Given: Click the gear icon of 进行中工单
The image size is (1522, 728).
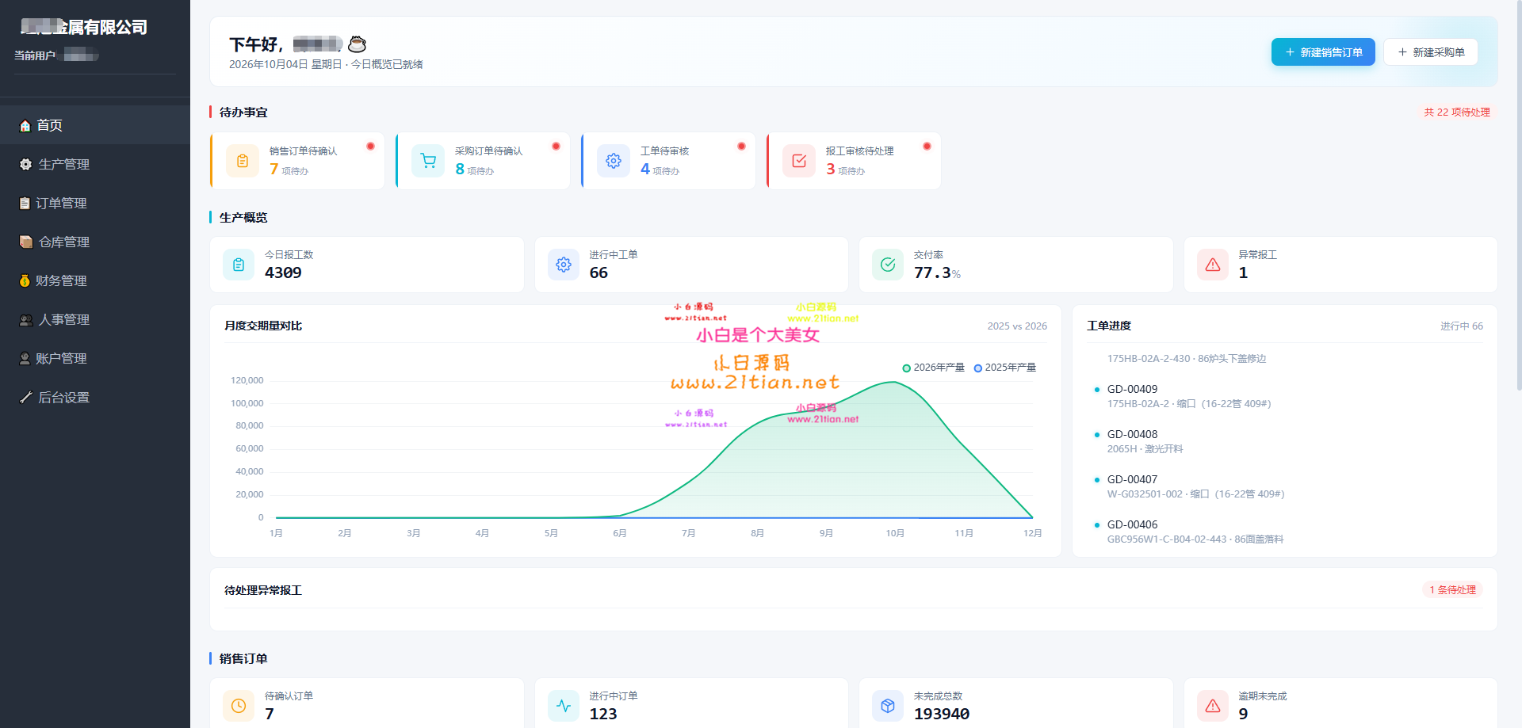Looking at the screenshot, I should click(564, 265).
